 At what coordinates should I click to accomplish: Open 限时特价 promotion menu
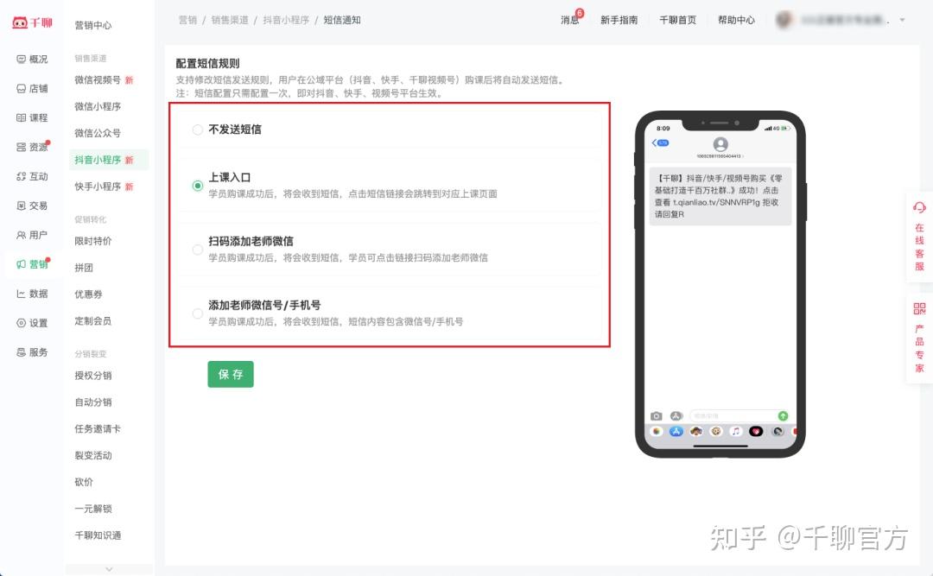point(92,241)
